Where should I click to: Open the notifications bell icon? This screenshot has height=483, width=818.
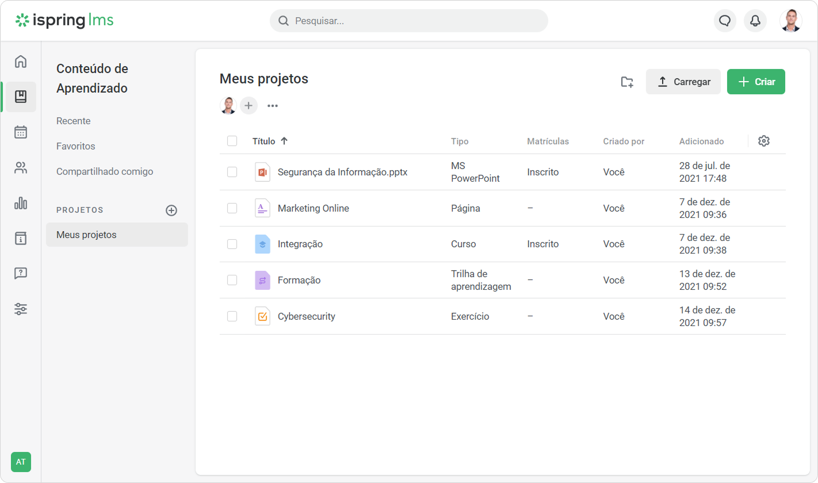coord(755,21)
